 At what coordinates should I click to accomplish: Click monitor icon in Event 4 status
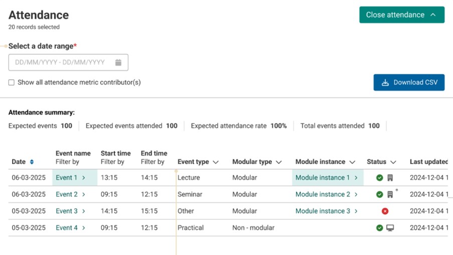(390, 228)
